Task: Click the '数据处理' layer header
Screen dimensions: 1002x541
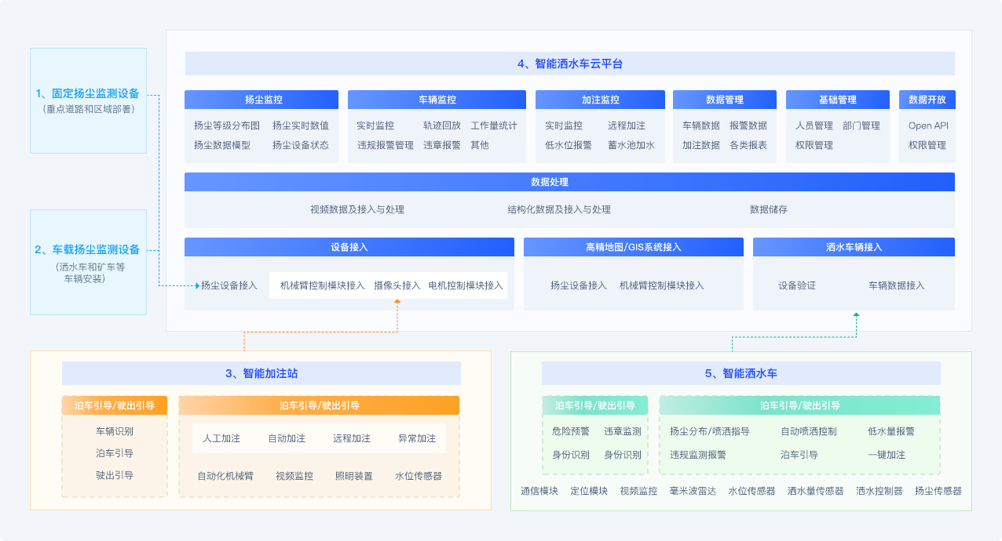Action: (x=569, y=182)
